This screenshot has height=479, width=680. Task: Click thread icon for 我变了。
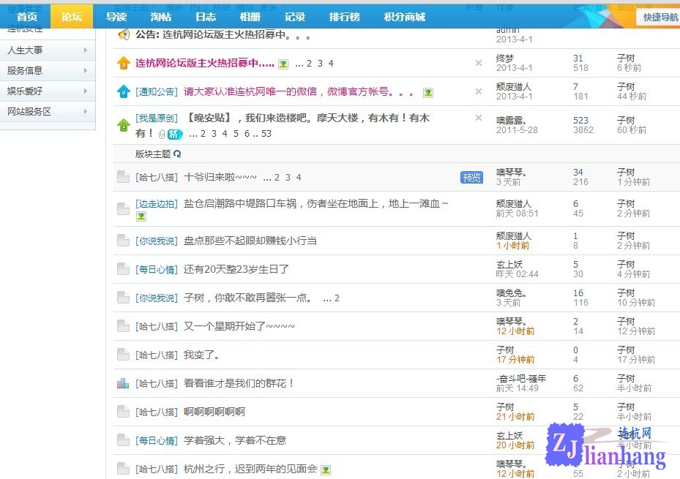[x=123, y=355]
